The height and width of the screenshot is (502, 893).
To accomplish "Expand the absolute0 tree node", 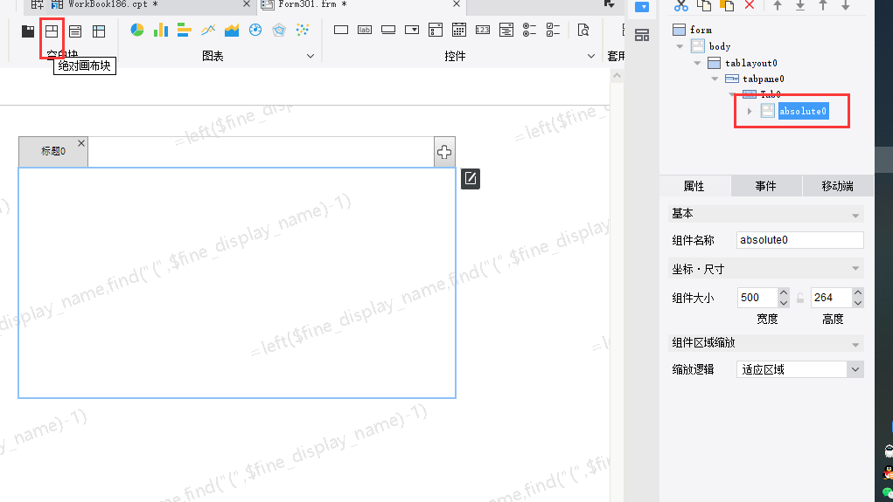I will [750, 111].
